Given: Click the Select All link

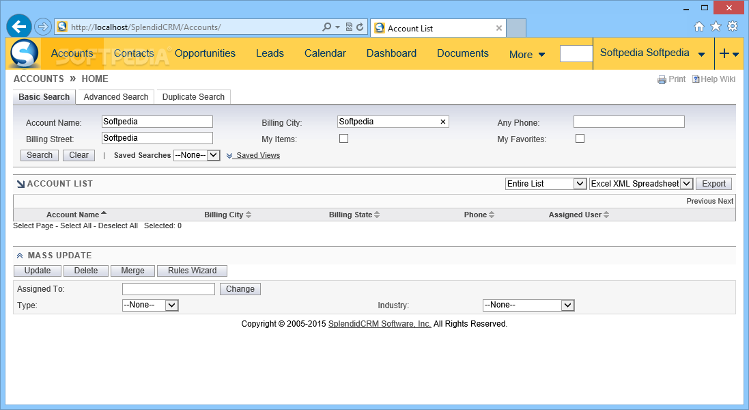Looking at the screenshot, I should pos(76,226).
